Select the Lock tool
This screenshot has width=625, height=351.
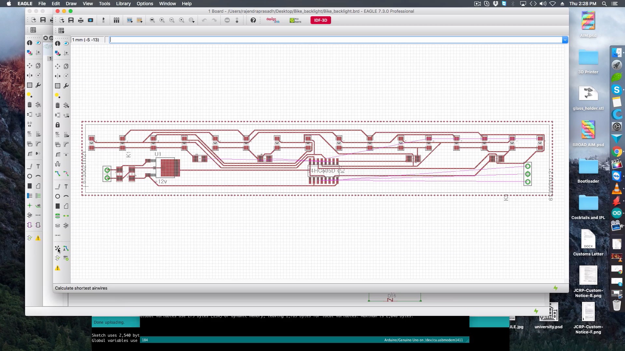pos(58,125)
